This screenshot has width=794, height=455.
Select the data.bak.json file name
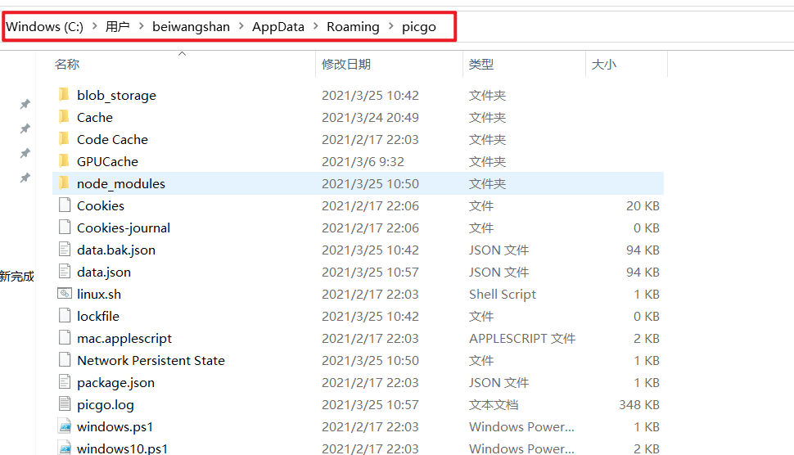coord(116,250)
